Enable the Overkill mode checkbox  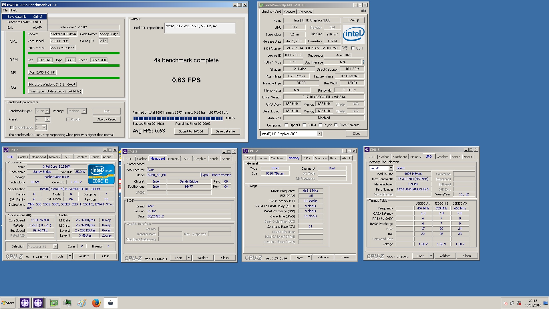point(12,128)
